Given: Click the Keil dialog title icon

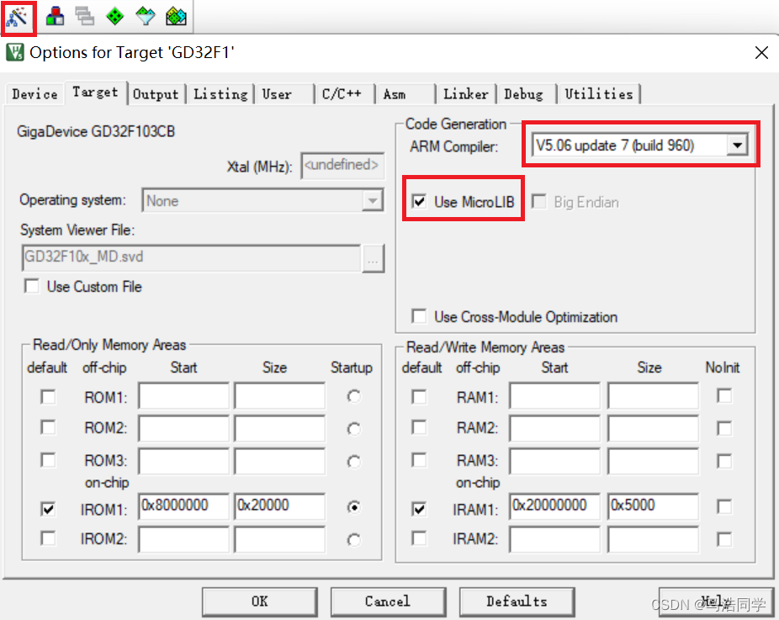Looking at the screenshot, I should coord(15,52).
